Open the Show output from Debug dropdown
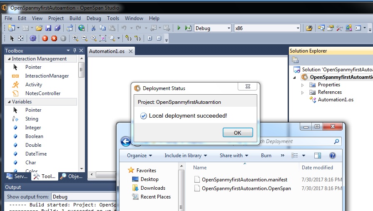 click(x=84, y=197)
